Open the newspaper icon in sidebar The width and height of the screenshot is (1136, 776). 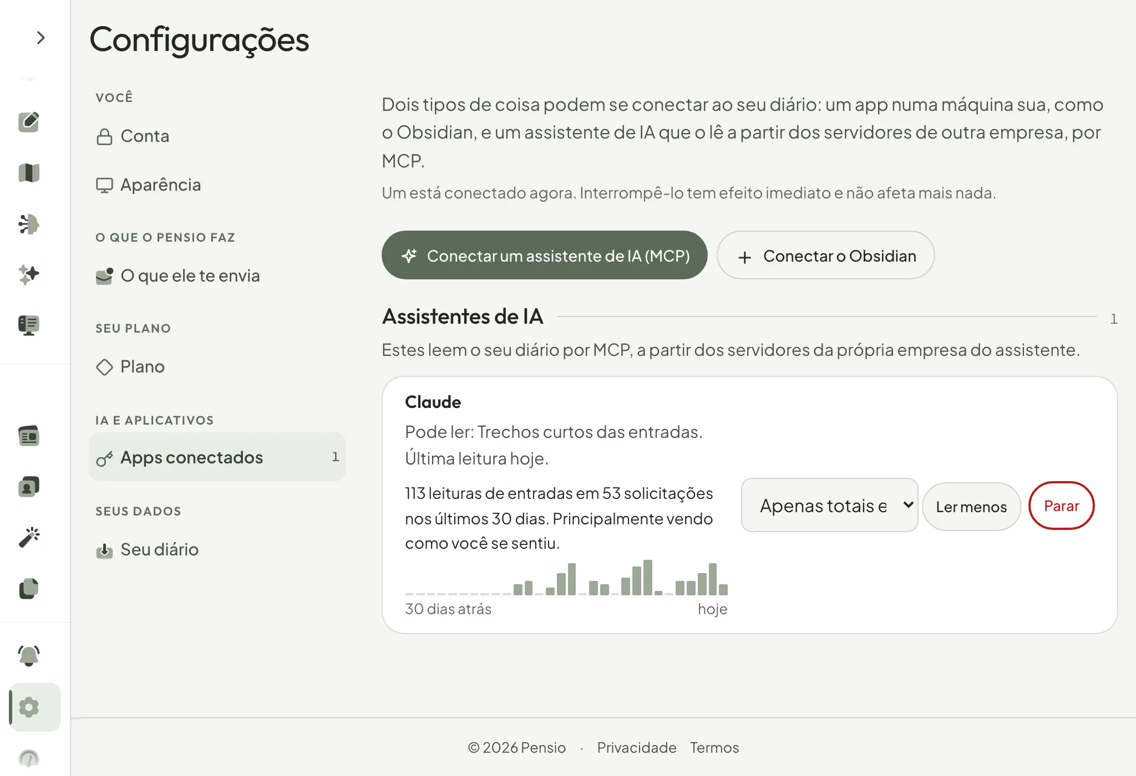pos(29,436)
